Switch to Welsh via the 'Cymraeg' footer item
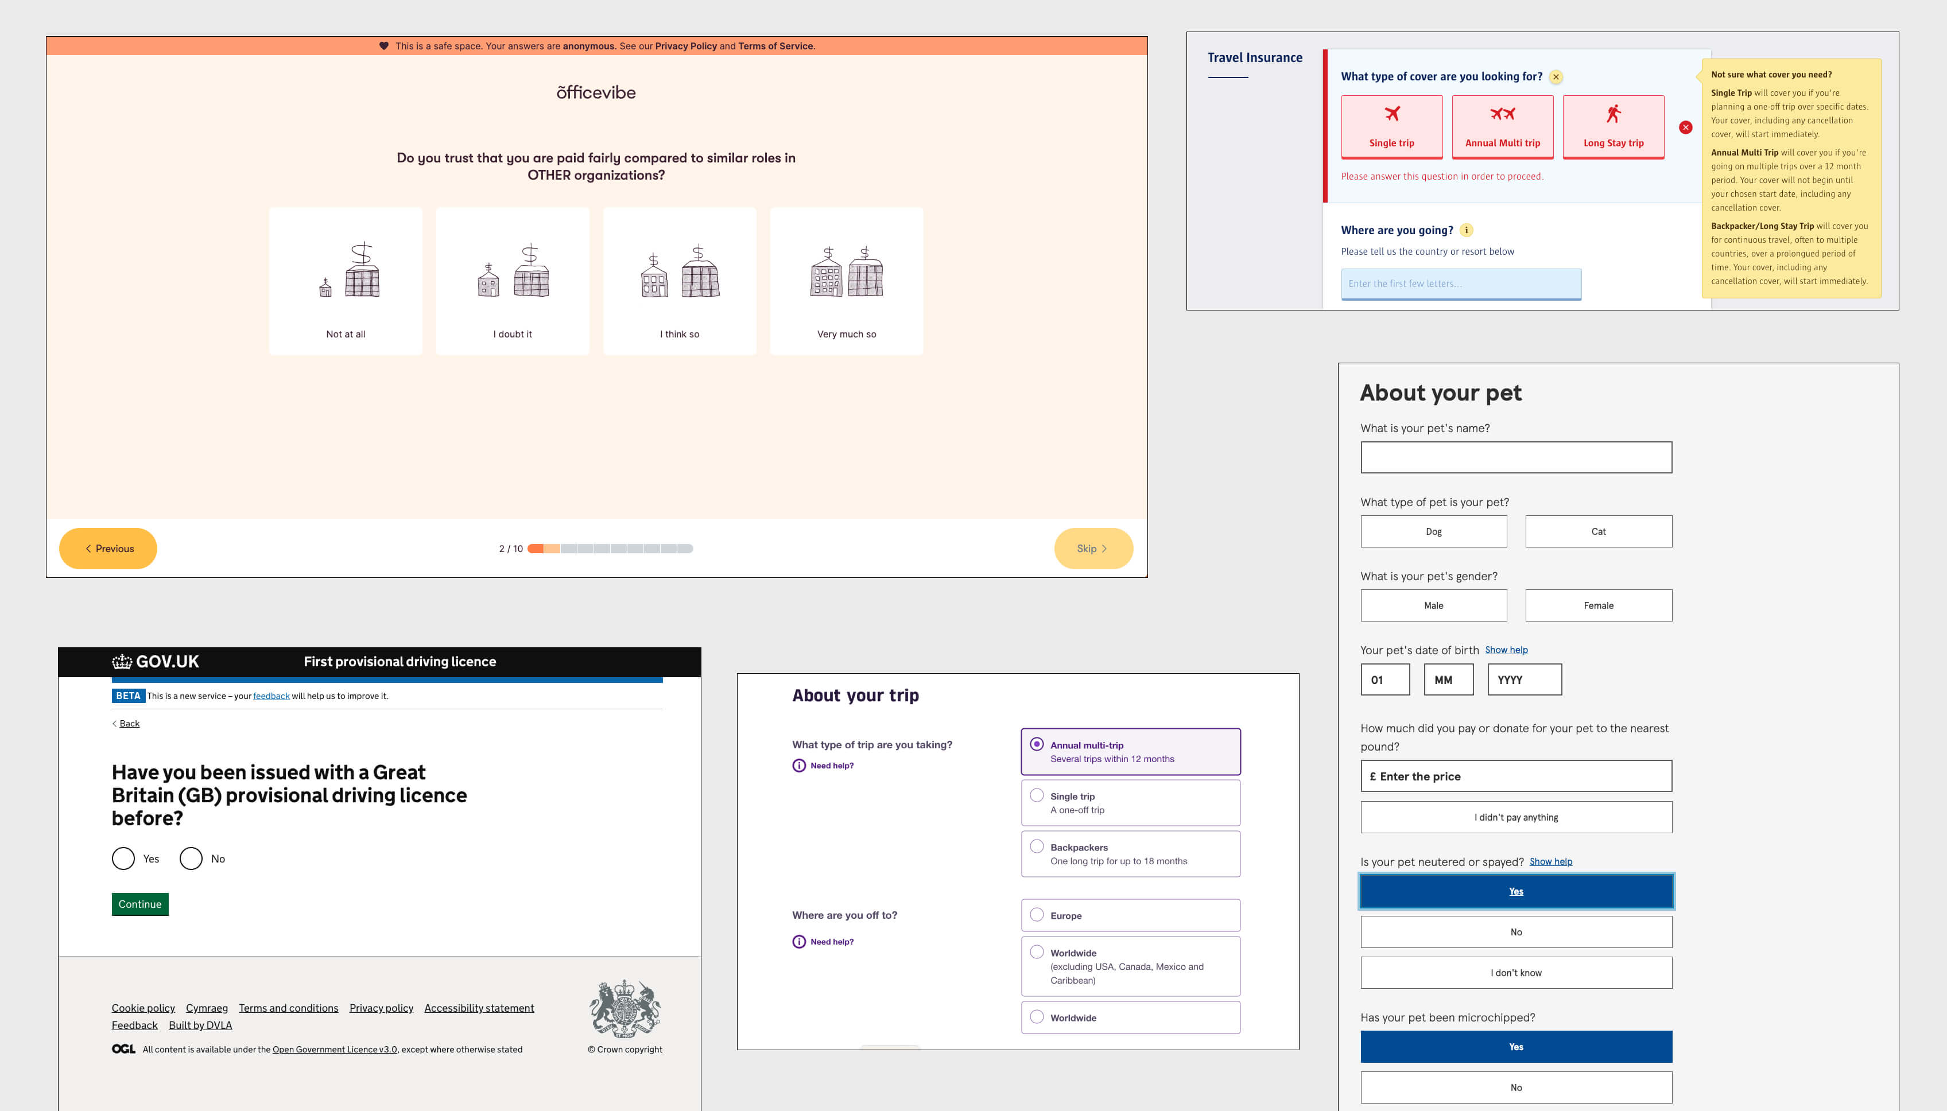 (206, 1007)
